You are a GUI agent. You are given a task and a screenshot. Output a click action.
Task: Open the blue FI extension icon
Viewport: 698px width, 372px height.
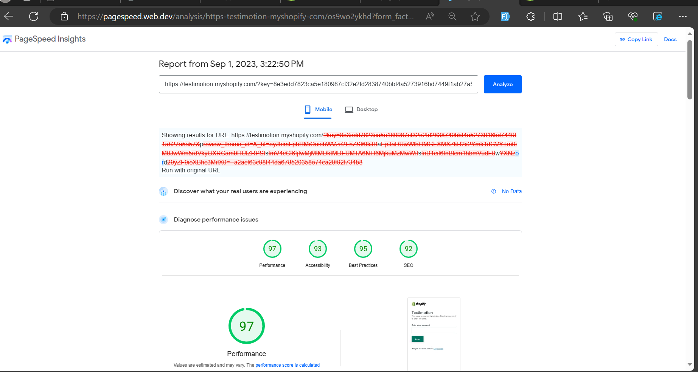click(505, 16)
